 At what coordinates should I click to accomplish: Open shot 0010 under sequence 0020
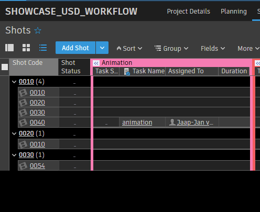[37, 144]
